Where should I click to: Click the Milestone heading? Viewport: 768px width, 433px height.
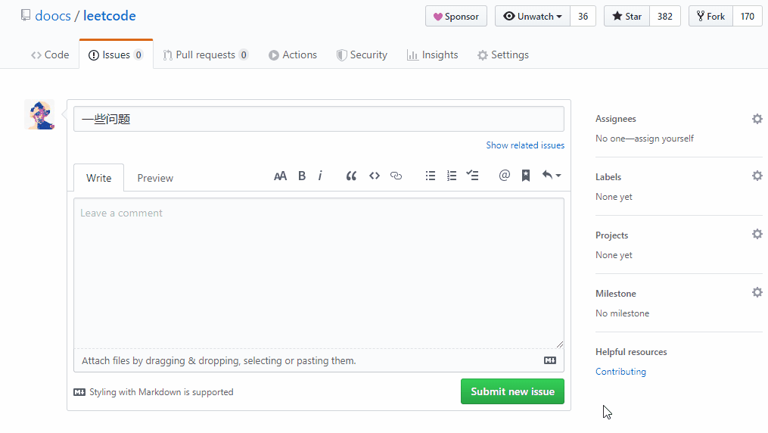click(616, 294)
